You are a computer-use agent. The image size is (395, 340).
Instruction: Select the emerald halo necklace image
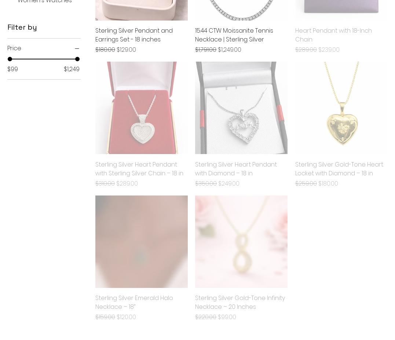tap(141, 242)
